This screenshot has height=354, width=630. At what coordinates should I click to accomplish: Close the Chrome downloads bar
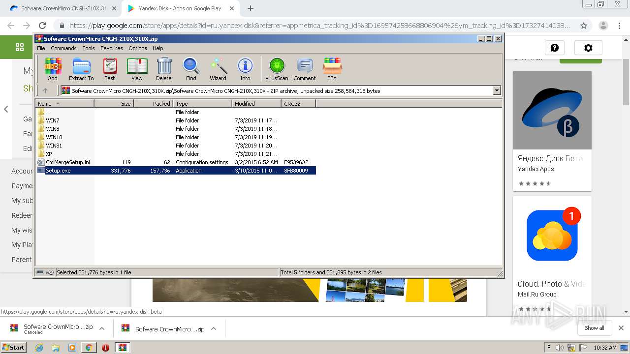[621, 328]
